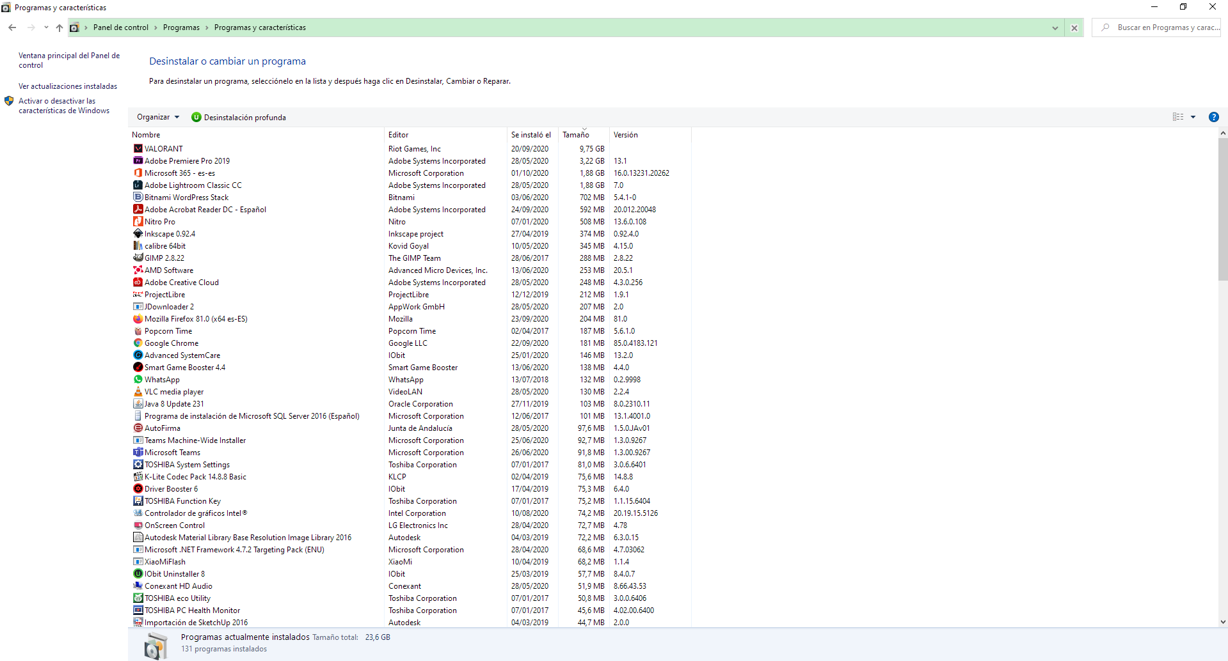Select Teams Machine-Wide Installer row
Viewport: 1228px width, 661px height.
pyautogui.click(x=410, y=440)
